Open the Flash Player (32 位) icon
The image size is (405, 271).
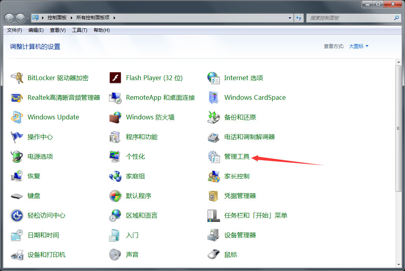115,78
